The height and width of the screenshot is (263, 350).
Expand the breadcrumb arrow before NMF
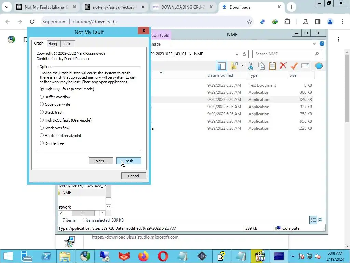190,54
